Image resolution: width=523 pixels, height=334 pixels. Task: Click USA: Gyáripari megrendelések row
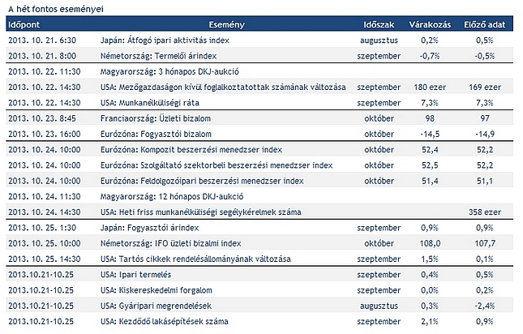click(259, 306)
